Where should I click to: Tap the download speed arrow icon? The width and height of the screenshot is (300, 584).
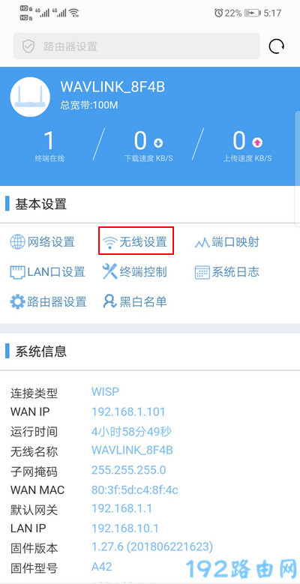coord(158,142)
